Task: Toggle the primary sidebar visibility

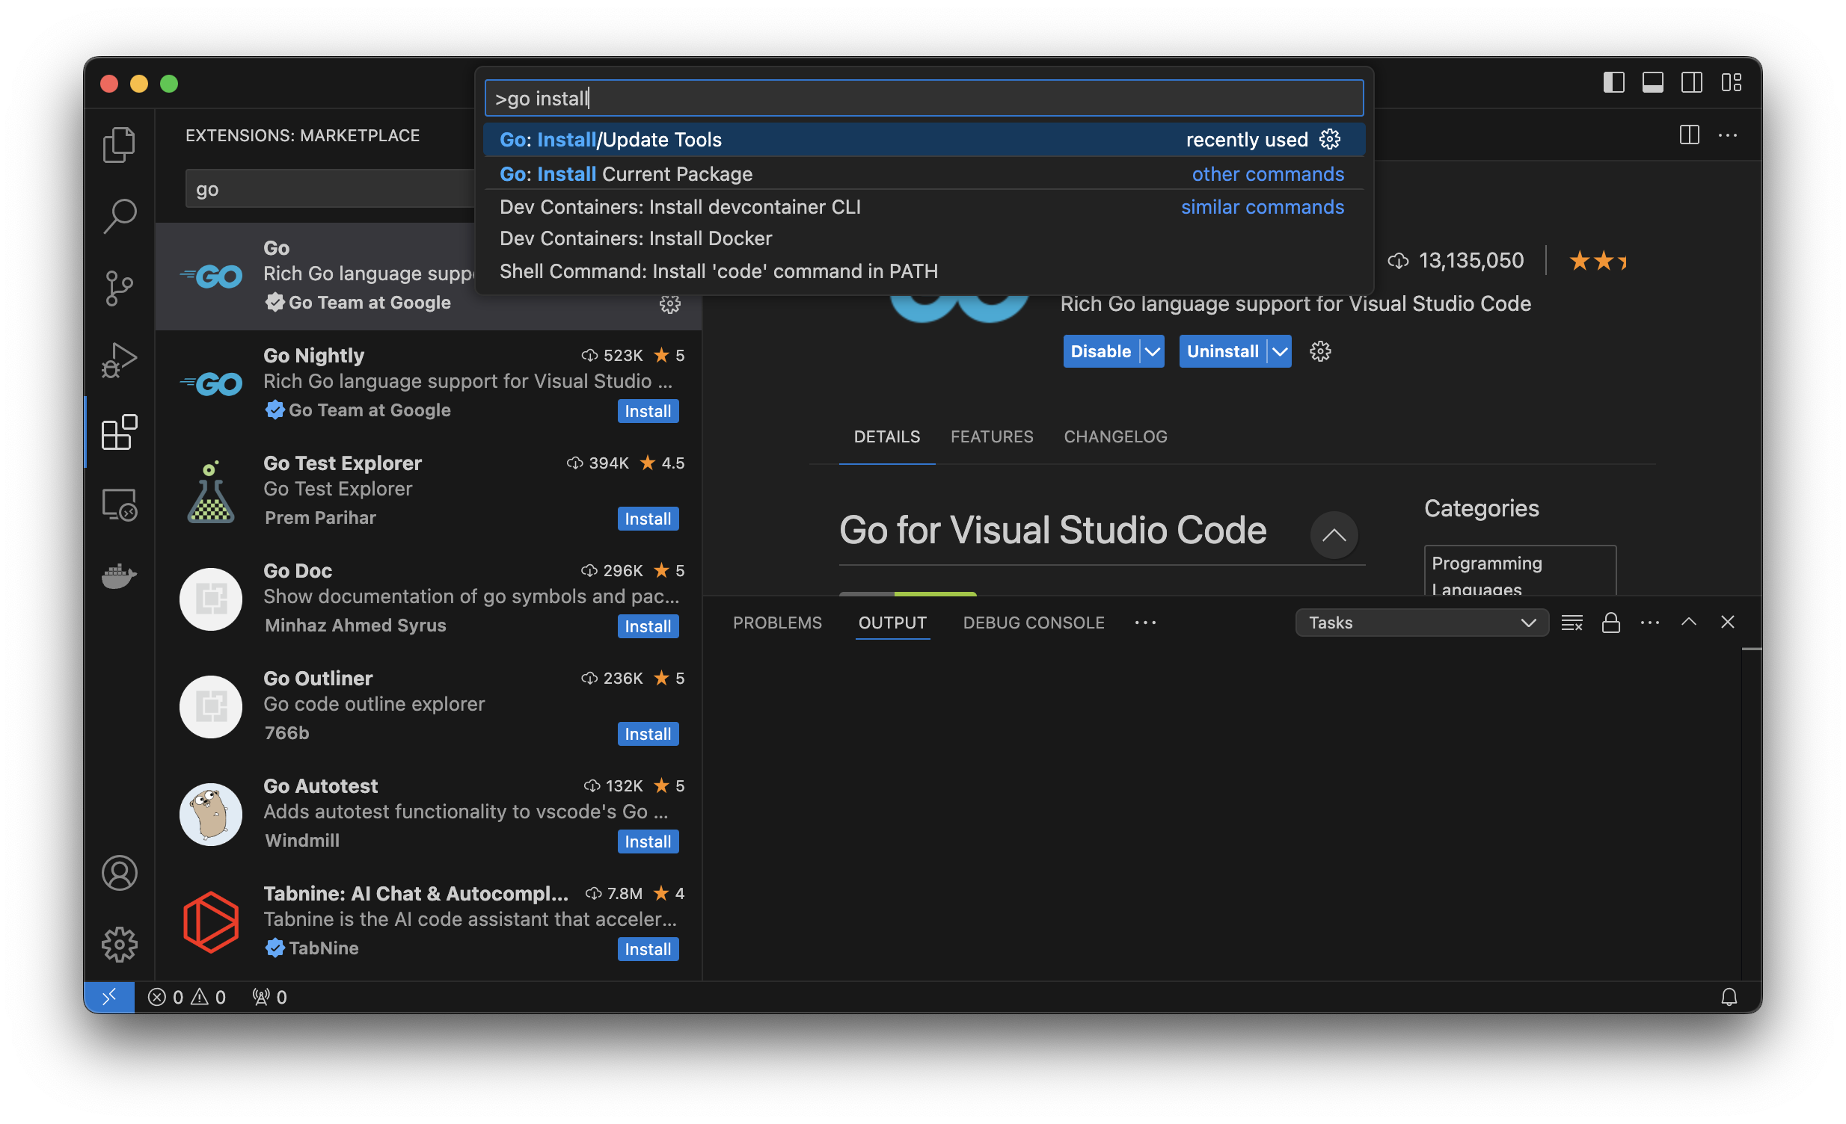Action: click(x=1613, y=82)
